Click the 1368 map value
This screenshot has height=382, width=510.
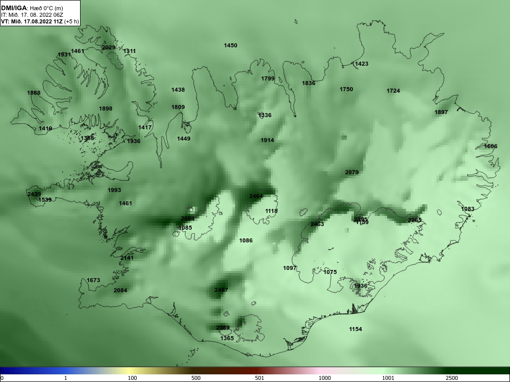pyautogui.click(x=88, y=138)
